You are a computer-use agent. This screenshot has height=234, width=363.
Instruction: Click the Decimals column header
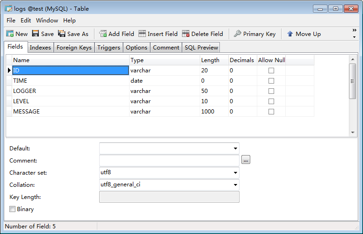click(x=243, y=60)
